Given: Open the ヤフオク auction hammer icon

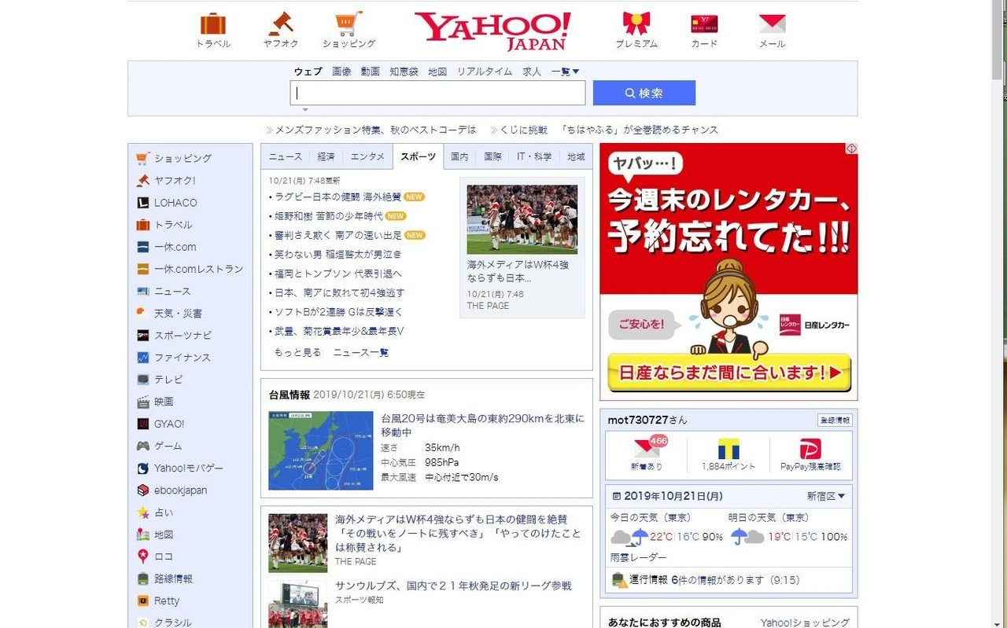Looking at the screenshot, I should (x=281, y=24).
